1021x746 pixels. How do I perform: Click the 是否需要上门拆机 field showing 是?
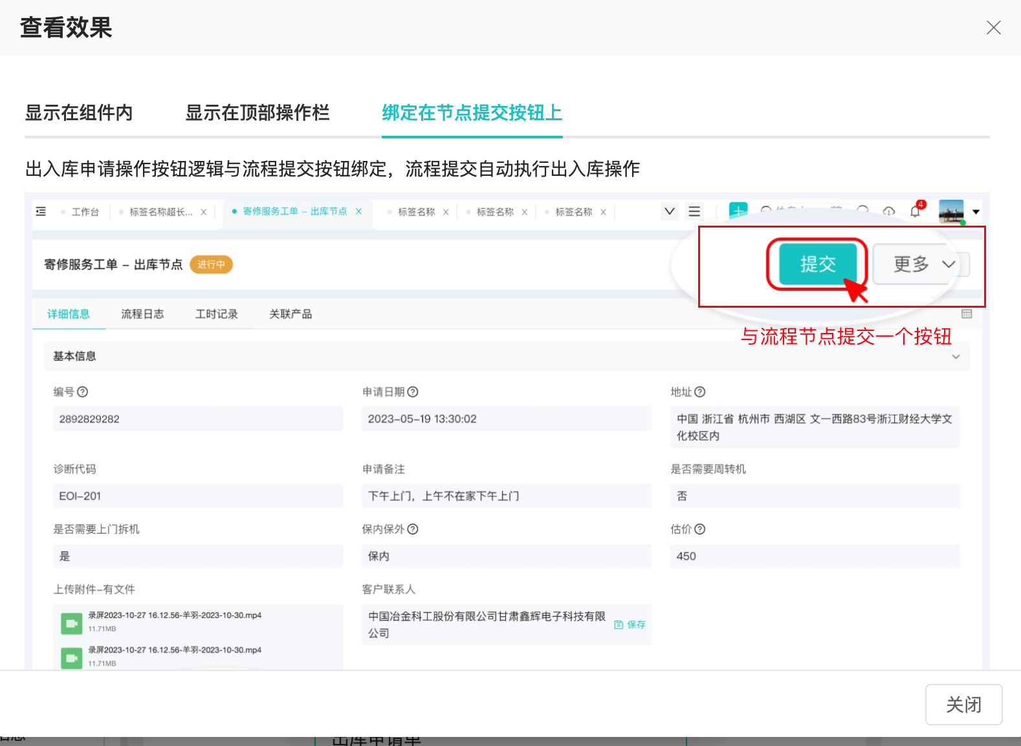[198, 556]
